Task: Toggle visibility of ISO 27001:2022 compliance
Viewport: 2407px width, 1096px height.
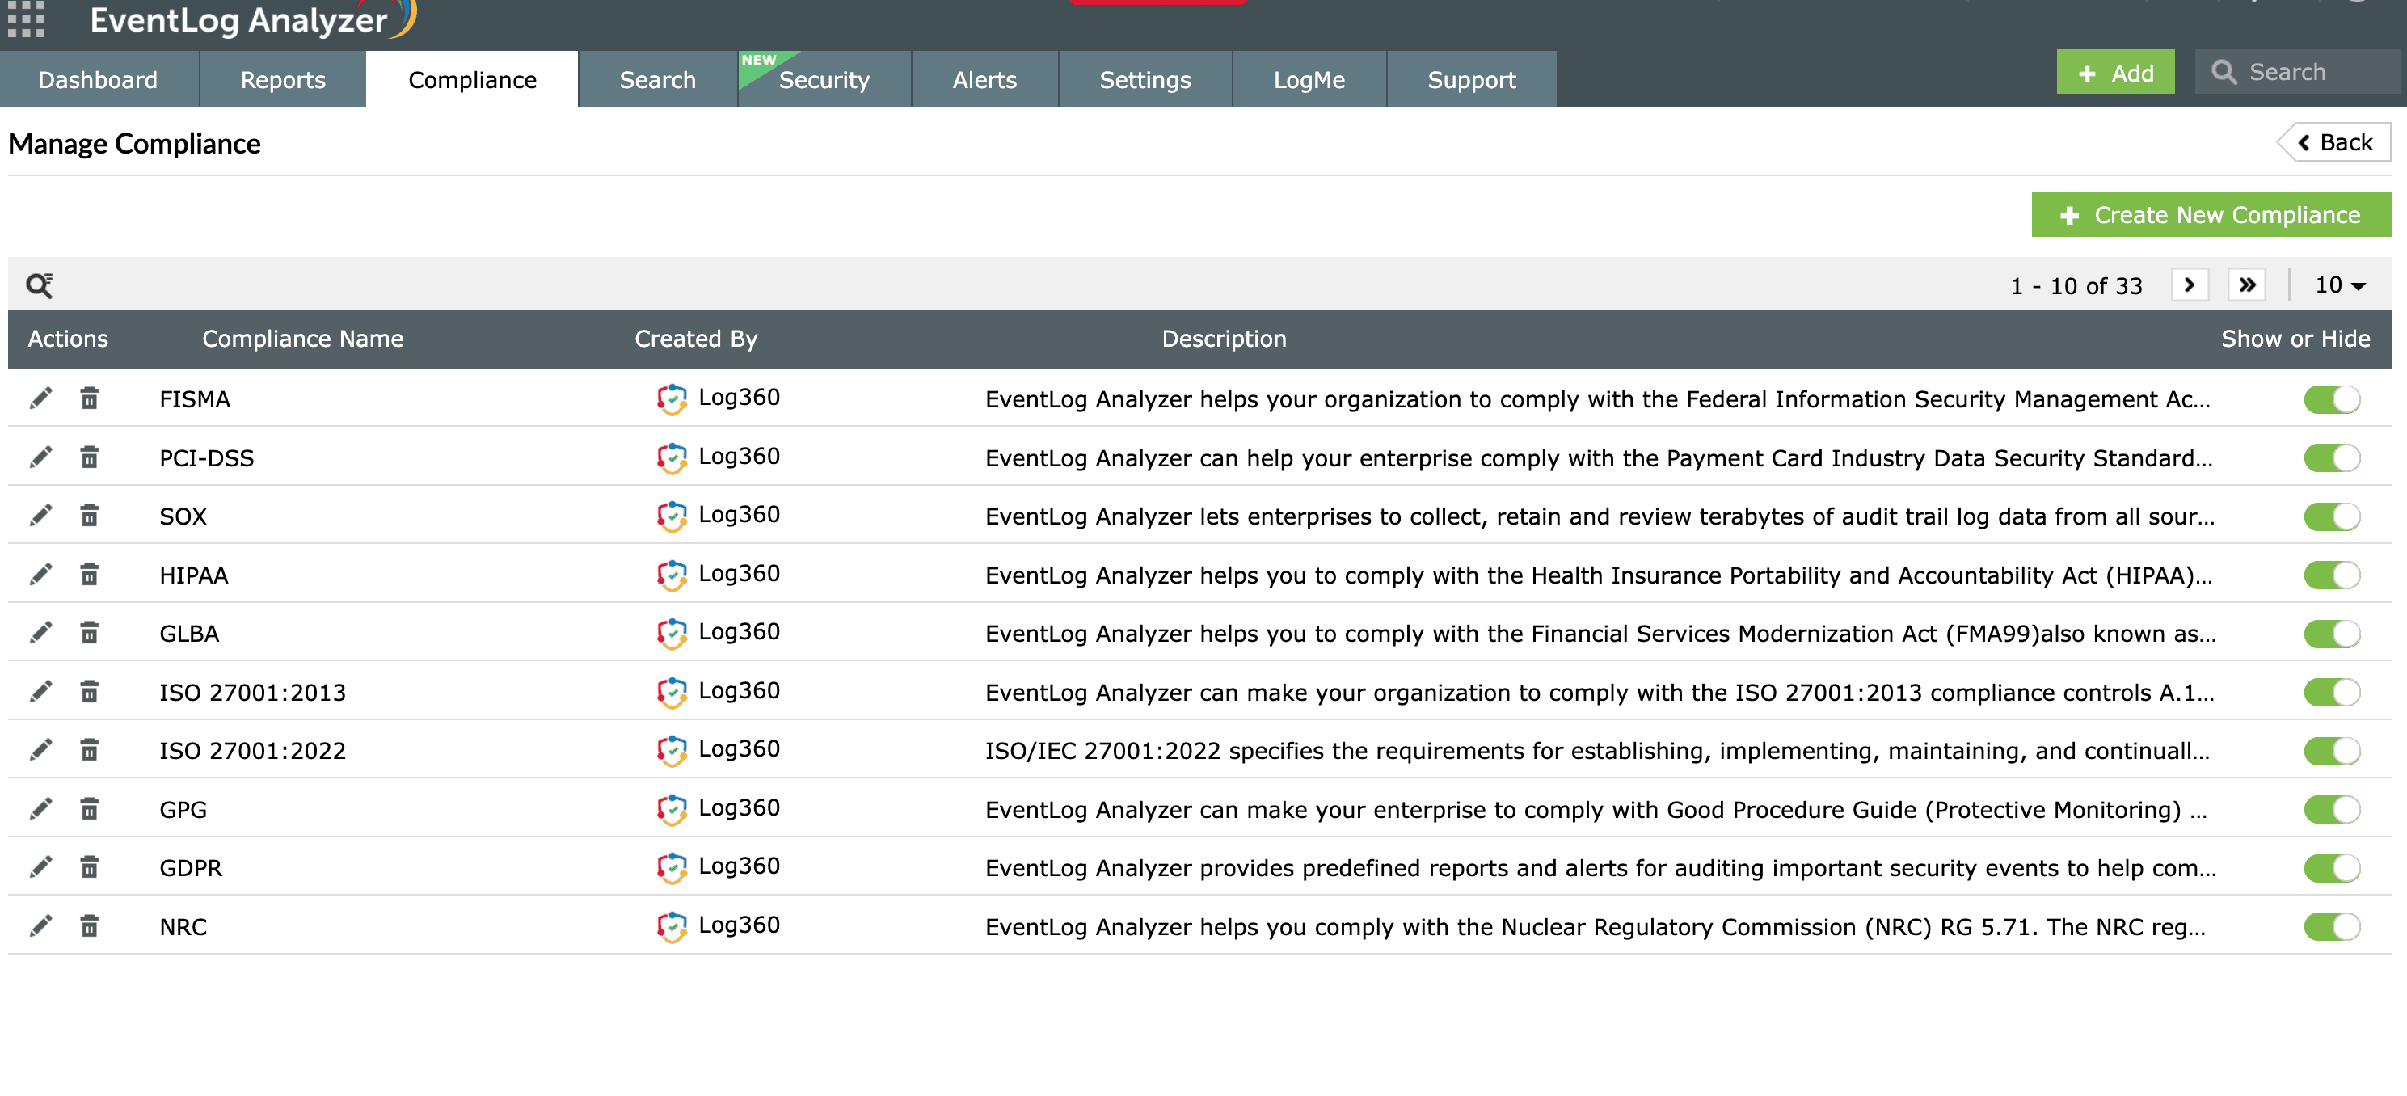Action: click(x=2331, y=751)
